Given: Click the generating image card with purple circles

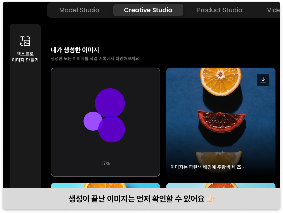Looking at the screenshot, I should pos(105,122).
